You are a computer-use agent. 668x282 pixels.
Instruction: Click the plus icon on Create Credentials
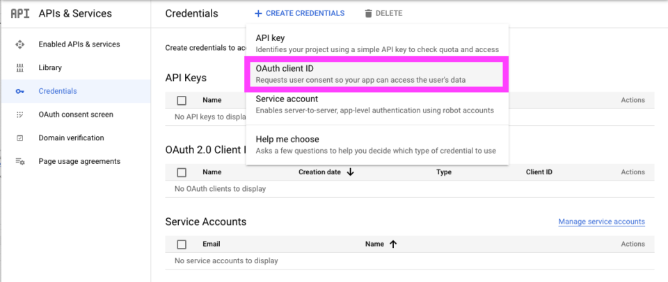(x=257, y=14)
